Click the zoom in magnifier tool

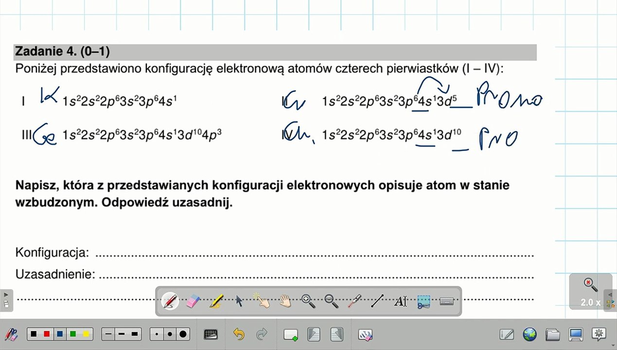[x=308, y=301]
